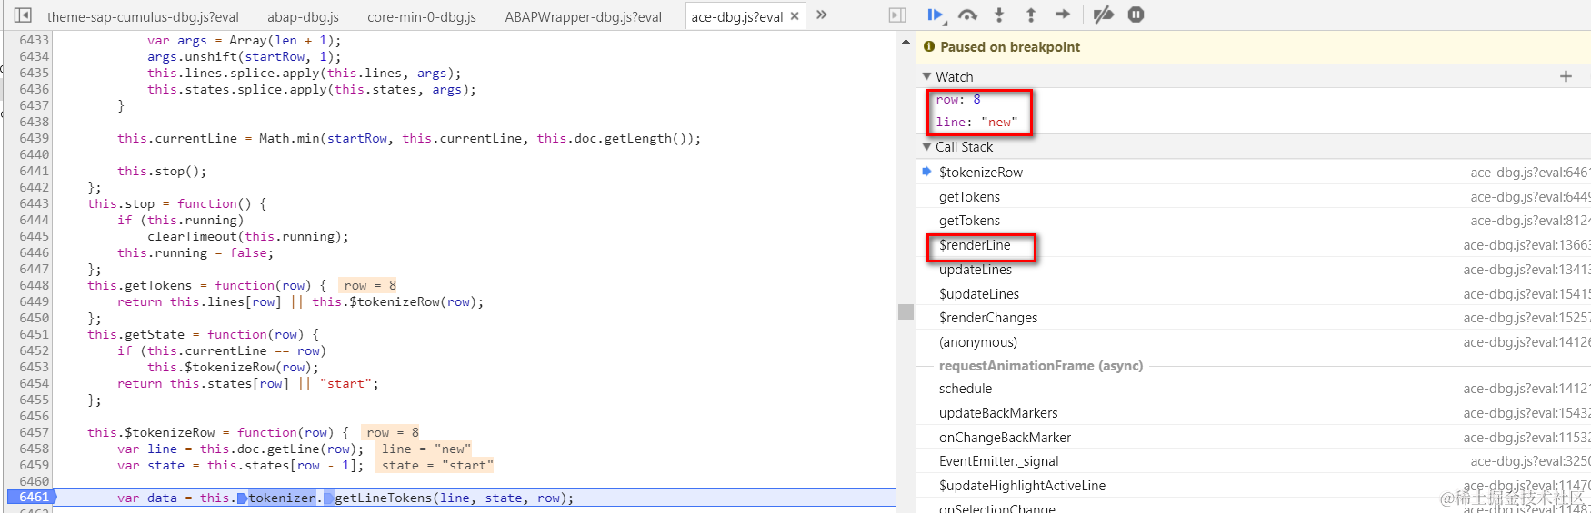The height and width of the screenshot is (513, 1591).
Task: Click clearTimeout call on line 6445
Action: tap(248, 237)
